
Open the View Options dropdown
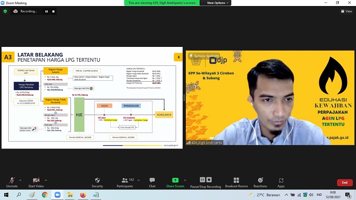218,3
